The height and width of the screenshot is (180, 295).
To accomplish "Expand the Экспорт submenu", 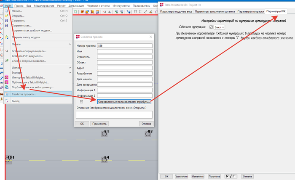I will [x=70, y=72].
